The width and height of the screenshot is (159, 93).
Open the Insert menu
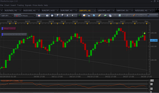click(x=13, y=5)
